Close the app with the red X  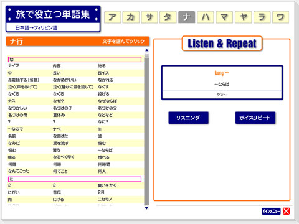(286, 212)
